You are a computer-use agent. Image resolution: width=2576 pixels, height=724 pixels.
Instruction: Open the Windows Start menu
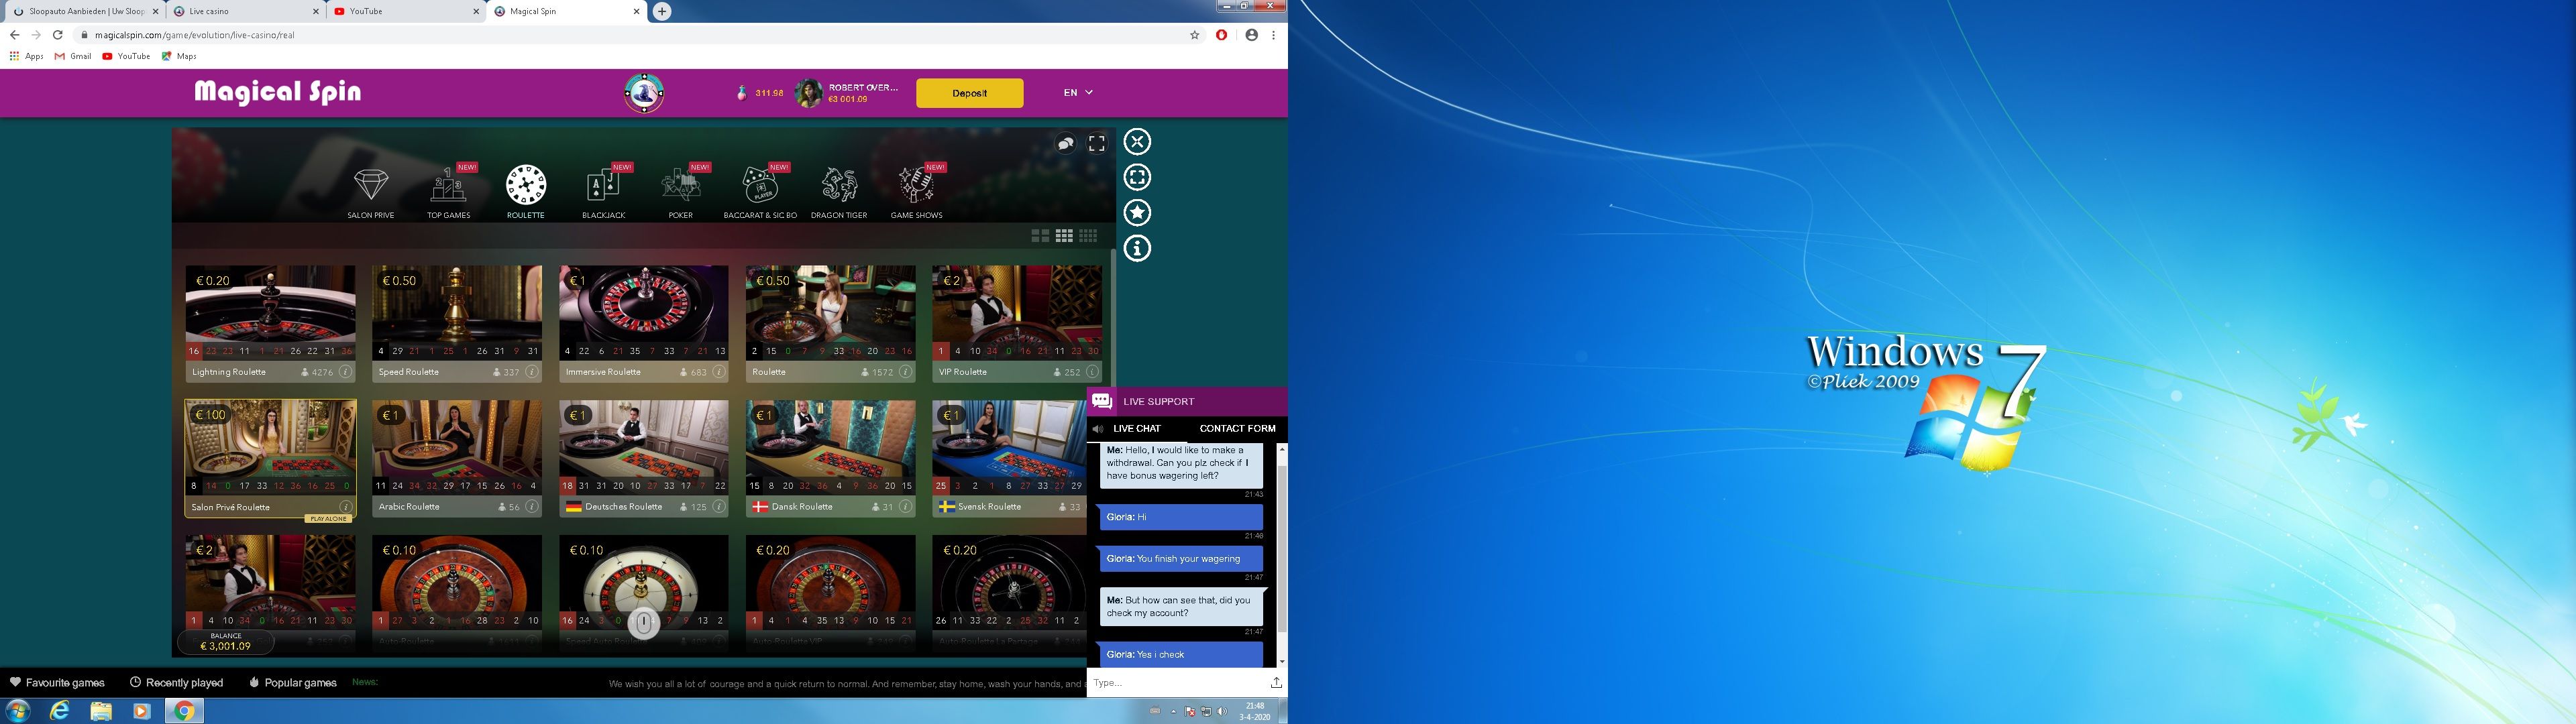pos(17,711)
